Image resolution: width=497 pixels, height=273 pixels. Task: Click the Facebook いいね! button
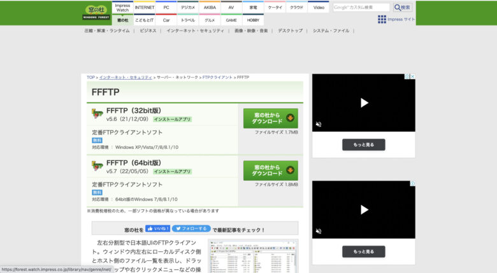157,228
